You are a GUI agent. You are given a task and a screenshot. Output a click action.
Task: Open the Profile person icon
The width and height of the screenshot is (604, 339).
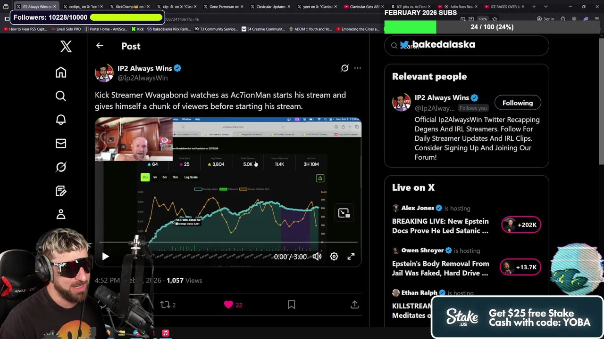tap(61, 214)
